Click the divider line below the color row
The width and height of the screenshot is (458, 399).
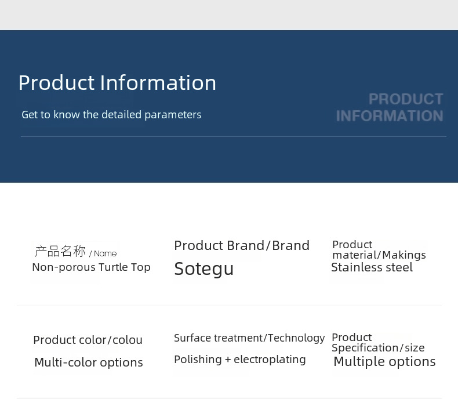coord(229,398)
